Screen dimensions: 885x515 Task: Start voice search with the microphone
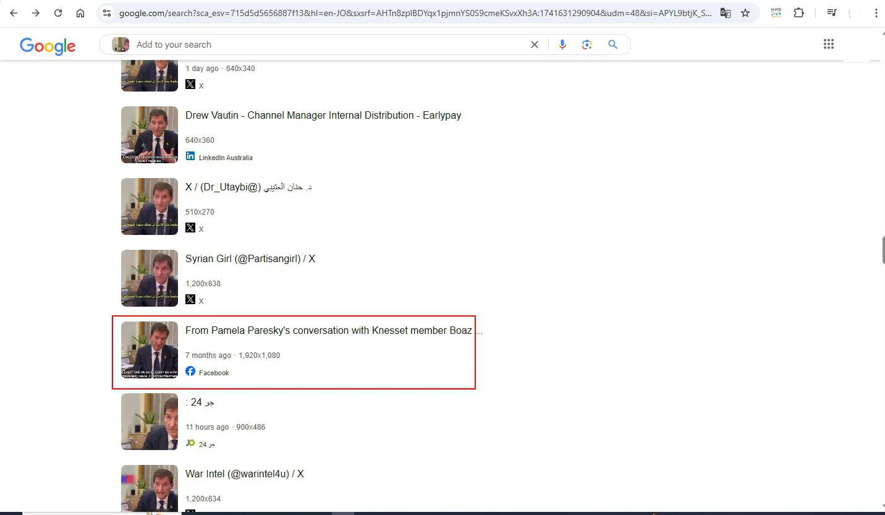pyautogui.click(x=562, y=45)
